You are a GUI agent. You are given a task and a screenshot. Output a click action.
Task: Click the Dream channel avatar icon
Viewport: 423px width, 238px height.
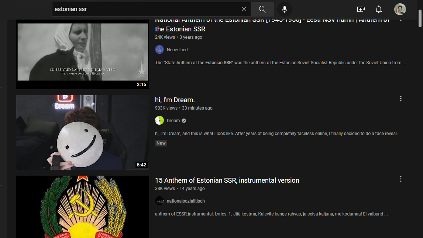coord(159,120)
